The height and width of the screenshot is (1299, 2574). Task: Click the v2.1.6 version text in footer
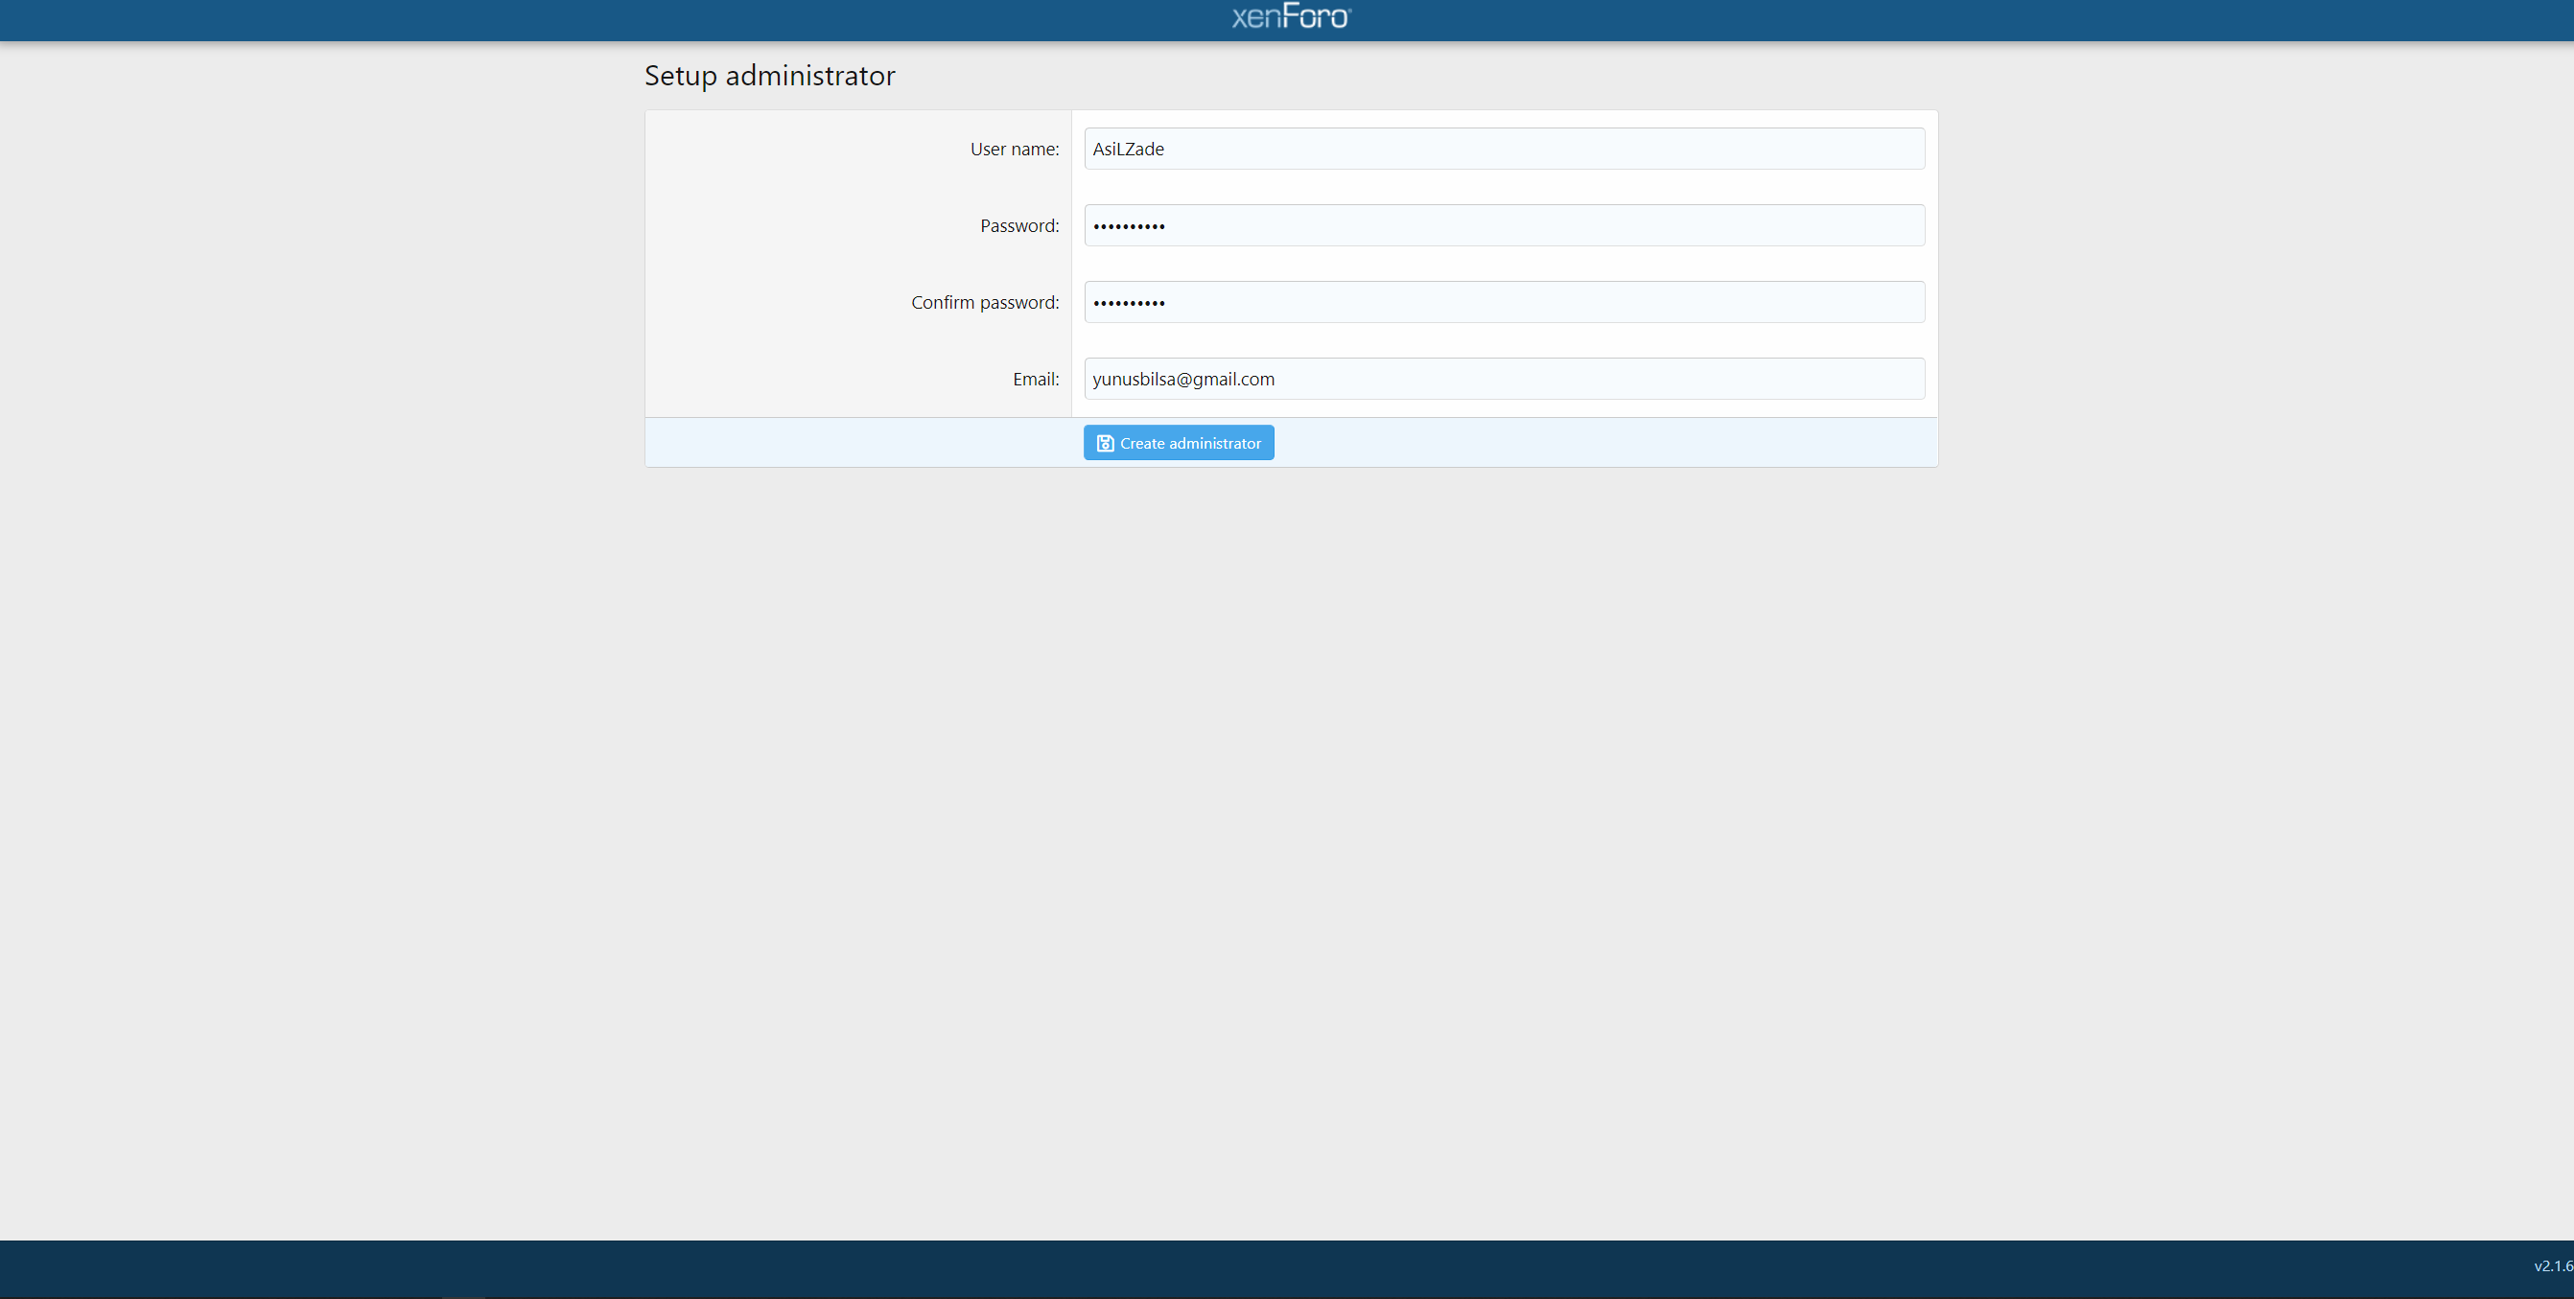[x=2553, y=1266]
